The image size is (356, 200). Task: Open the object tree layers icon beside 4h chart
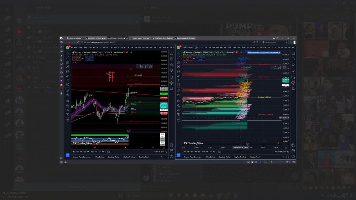(x=172, y=65)
